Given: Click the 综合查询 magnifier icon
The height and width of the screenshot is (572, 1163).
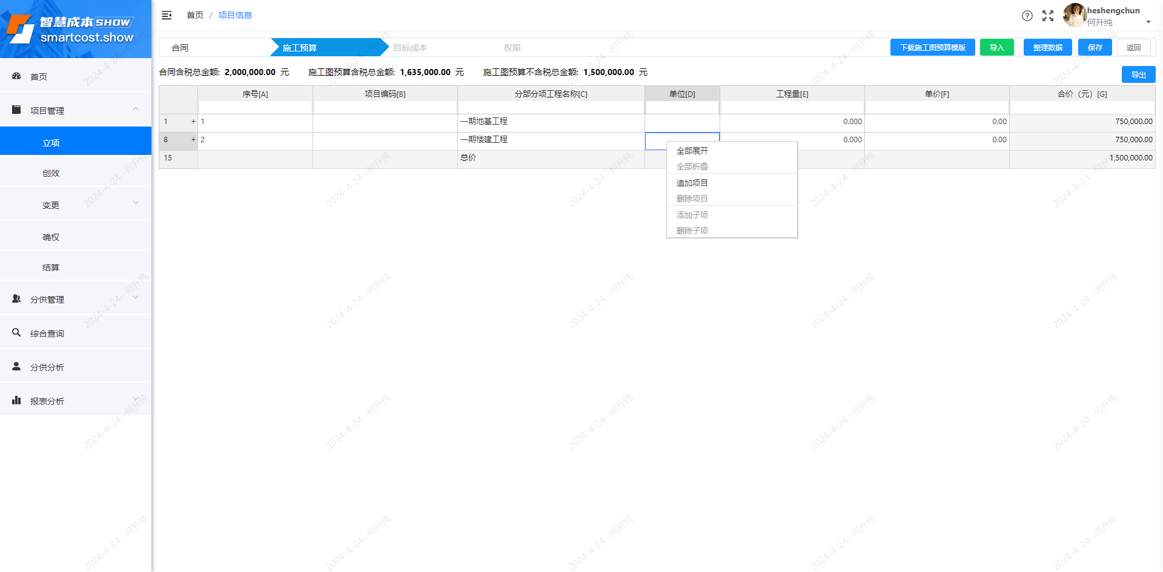Looking at the screenshot, I should 17,333.
